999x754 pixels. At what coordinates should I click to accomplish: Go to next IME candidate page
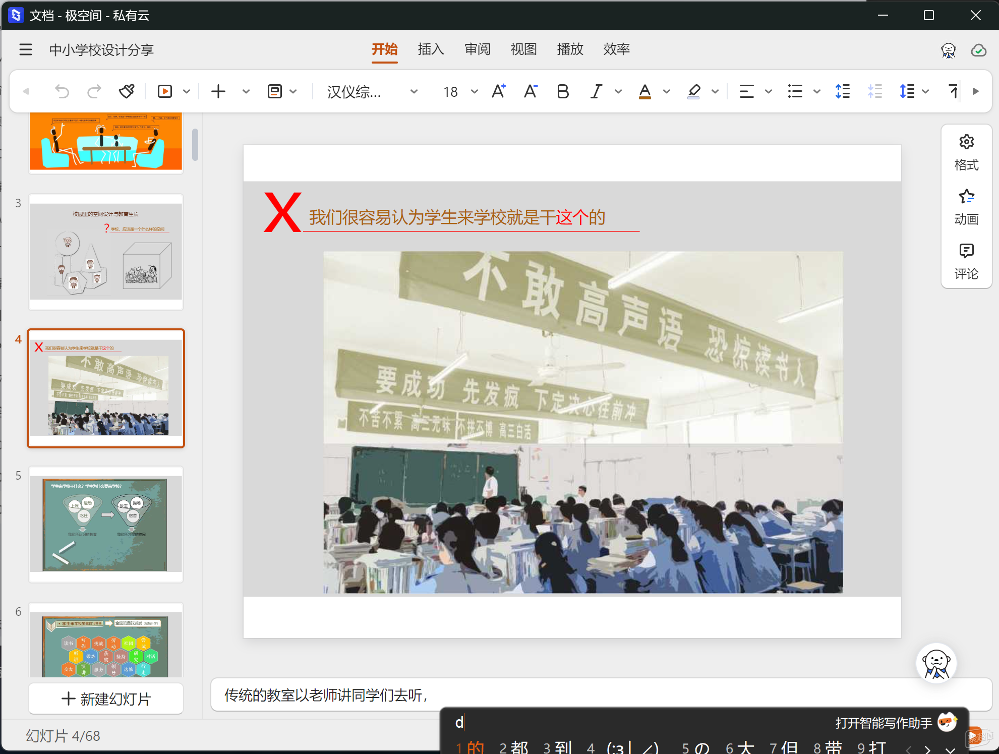pyautogui.click(x=928, y=749)
